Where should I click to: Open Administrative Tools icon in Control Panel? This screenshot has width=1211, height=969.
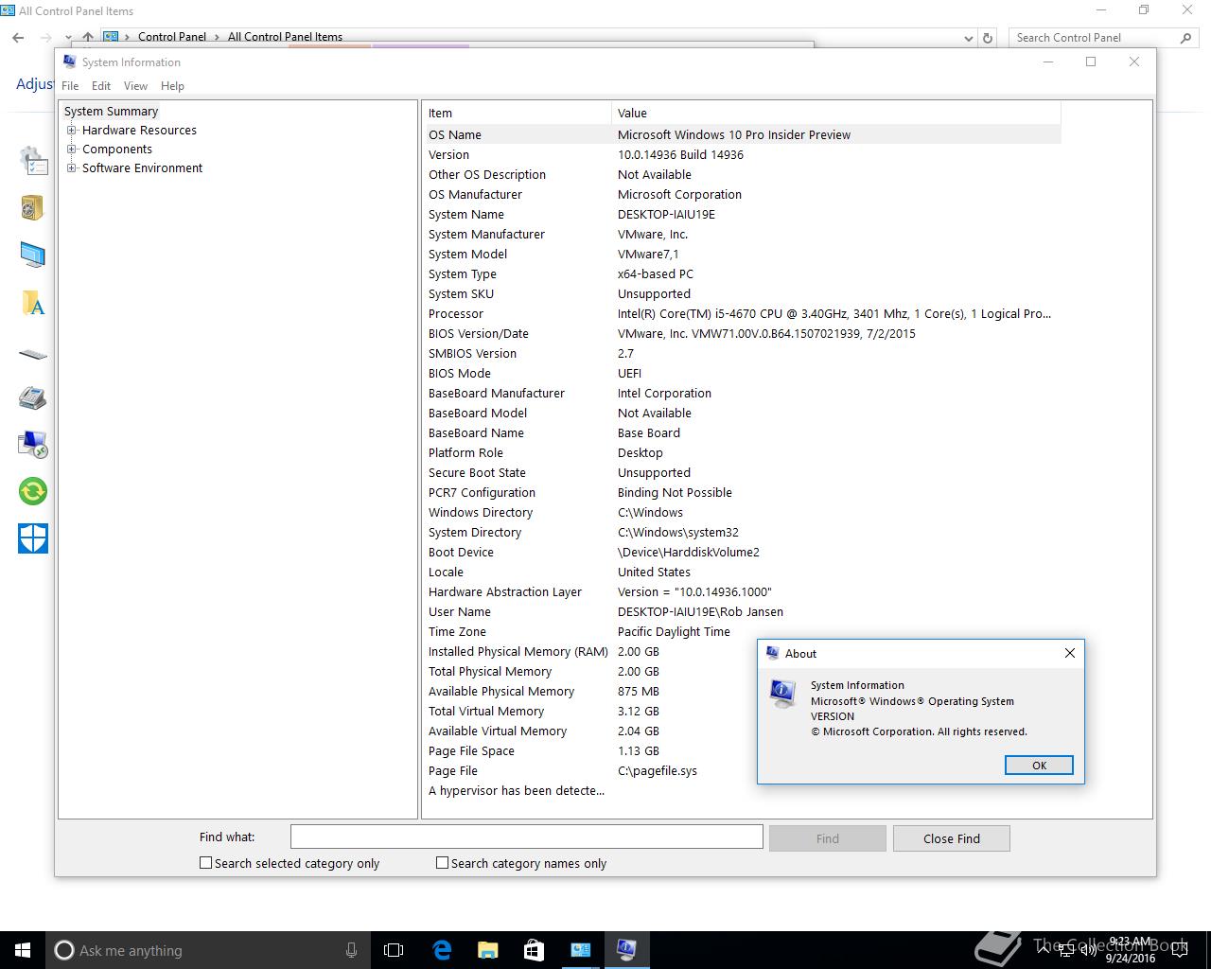click(33, 161)
